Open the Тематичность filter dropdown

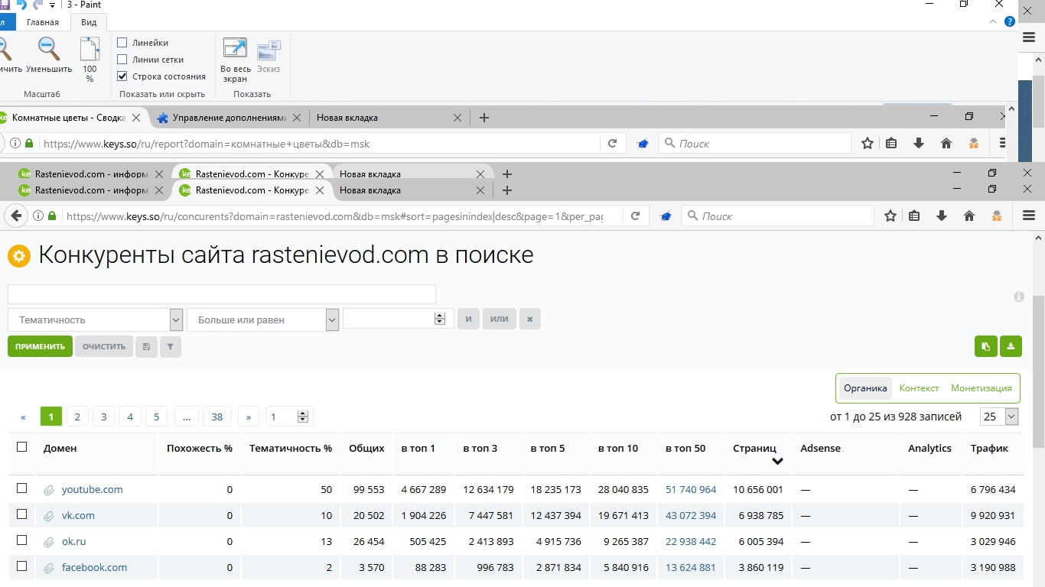[x=96, y=319]
